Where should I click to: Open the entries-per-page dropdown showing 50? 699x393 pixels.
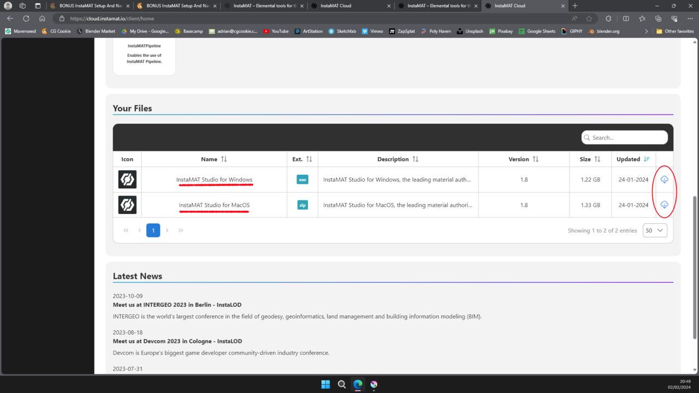point(655,230)
